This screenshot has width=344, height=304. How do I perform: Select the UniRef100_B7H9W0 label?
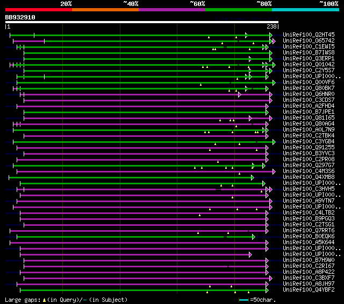[x=309, y=260]
